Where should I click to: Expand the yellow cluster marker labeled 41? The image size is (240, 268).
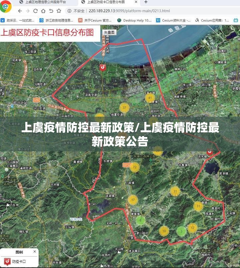click(x=150, y=98)
